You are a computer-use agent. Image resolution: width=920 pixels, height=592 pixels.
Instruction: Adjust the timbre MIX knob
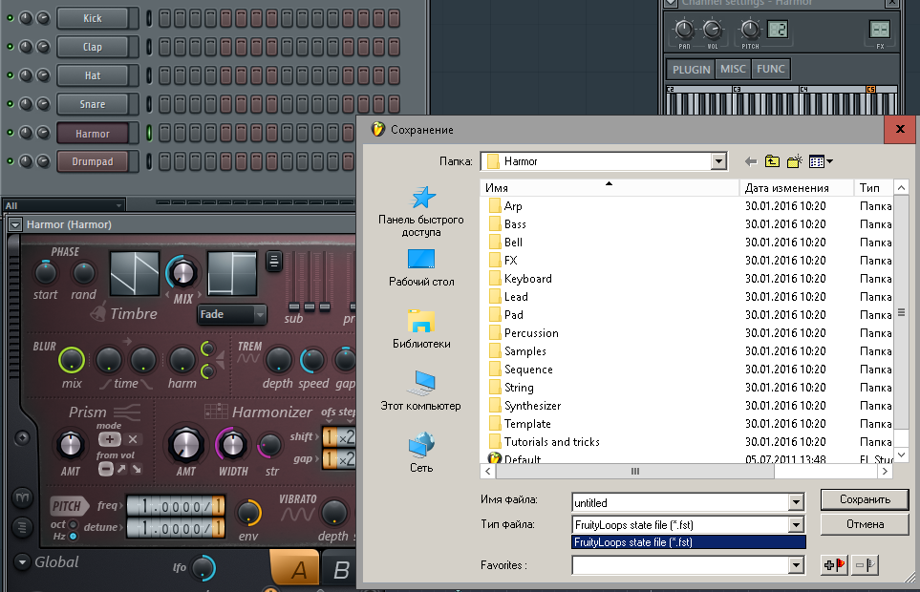[x=182, y=273]
